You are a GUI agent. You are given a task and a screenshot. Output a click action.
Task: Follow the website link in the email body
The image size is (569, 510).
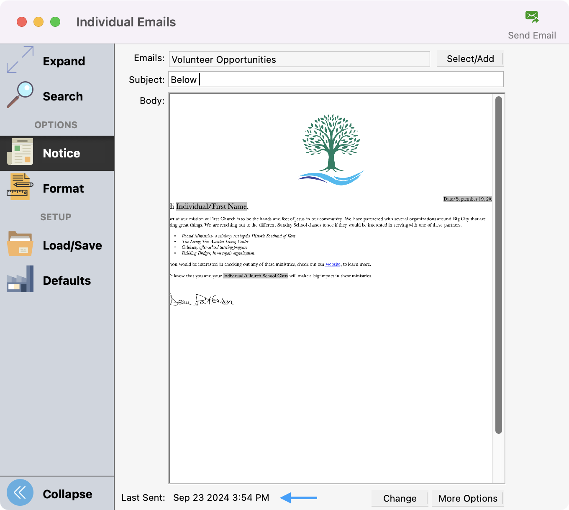coord(333,264)
